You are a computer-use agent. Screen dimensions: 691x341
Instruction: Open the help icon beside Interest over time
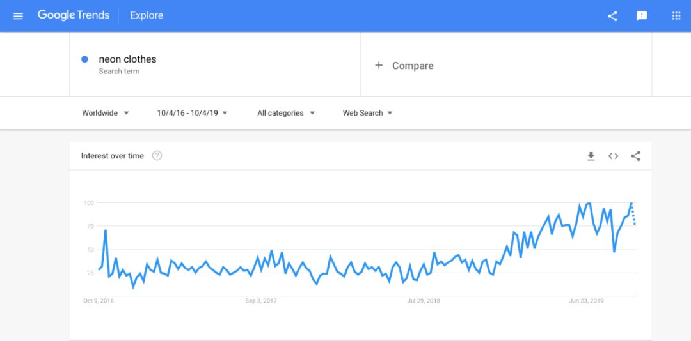point(157,156)
